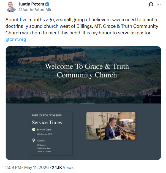The image size is (166, 173).
Task: Open the Grok slash-circle icon
Action: point(151,4)
